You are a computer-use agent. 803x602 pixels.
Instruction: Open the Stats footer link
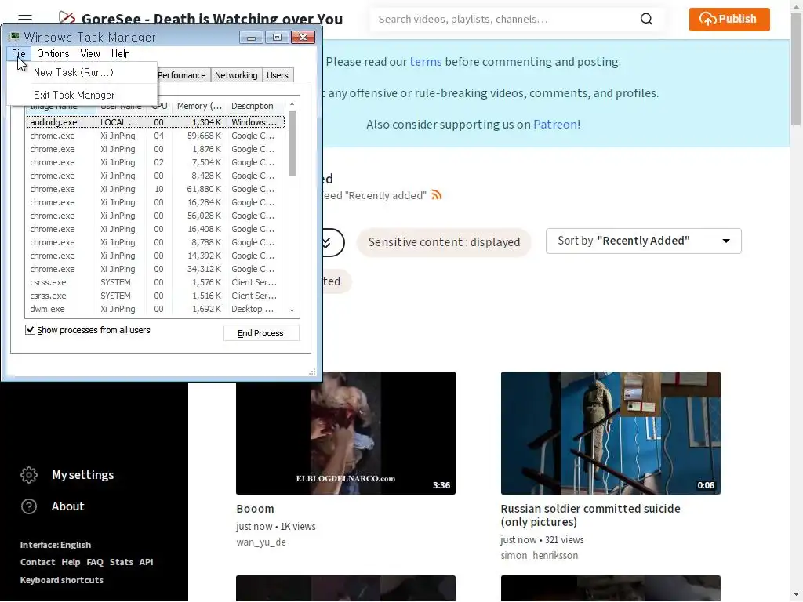pyautogui.click(x=122, y=562)
